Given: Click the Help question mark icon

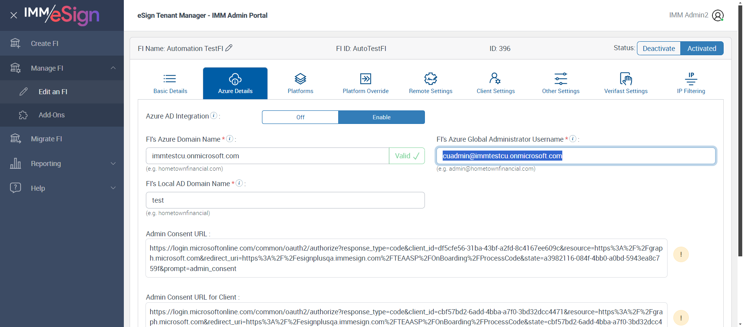Looking at the screenshot, I should pos(15,188).
